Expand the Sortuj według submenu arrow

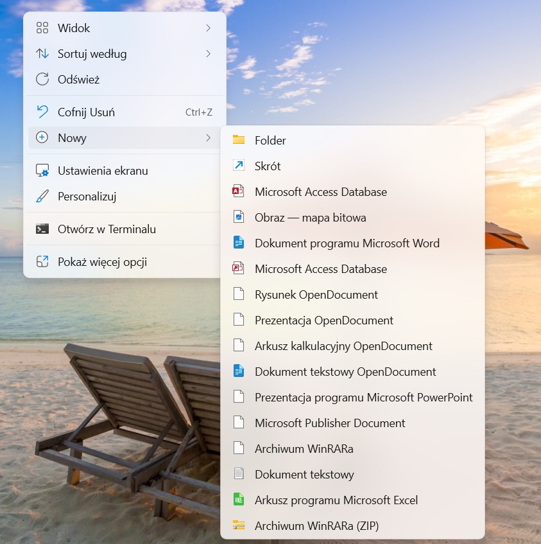[209, 54]
